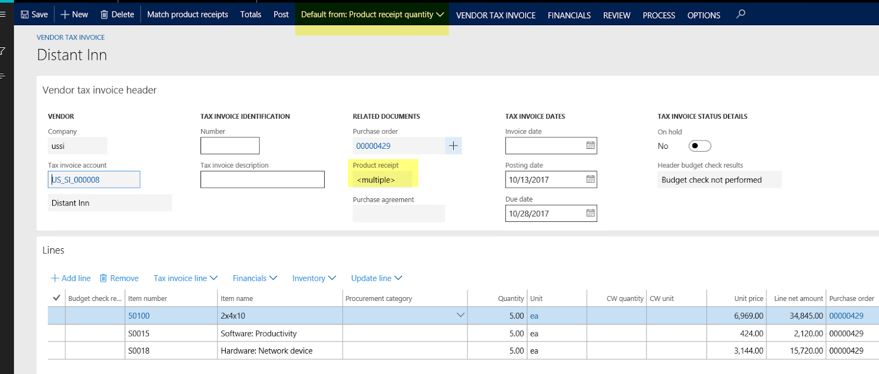Image resolution: width=879 pixels, height=374 pixels.
Task: Sort by Unit price column header
Action: 736,298
